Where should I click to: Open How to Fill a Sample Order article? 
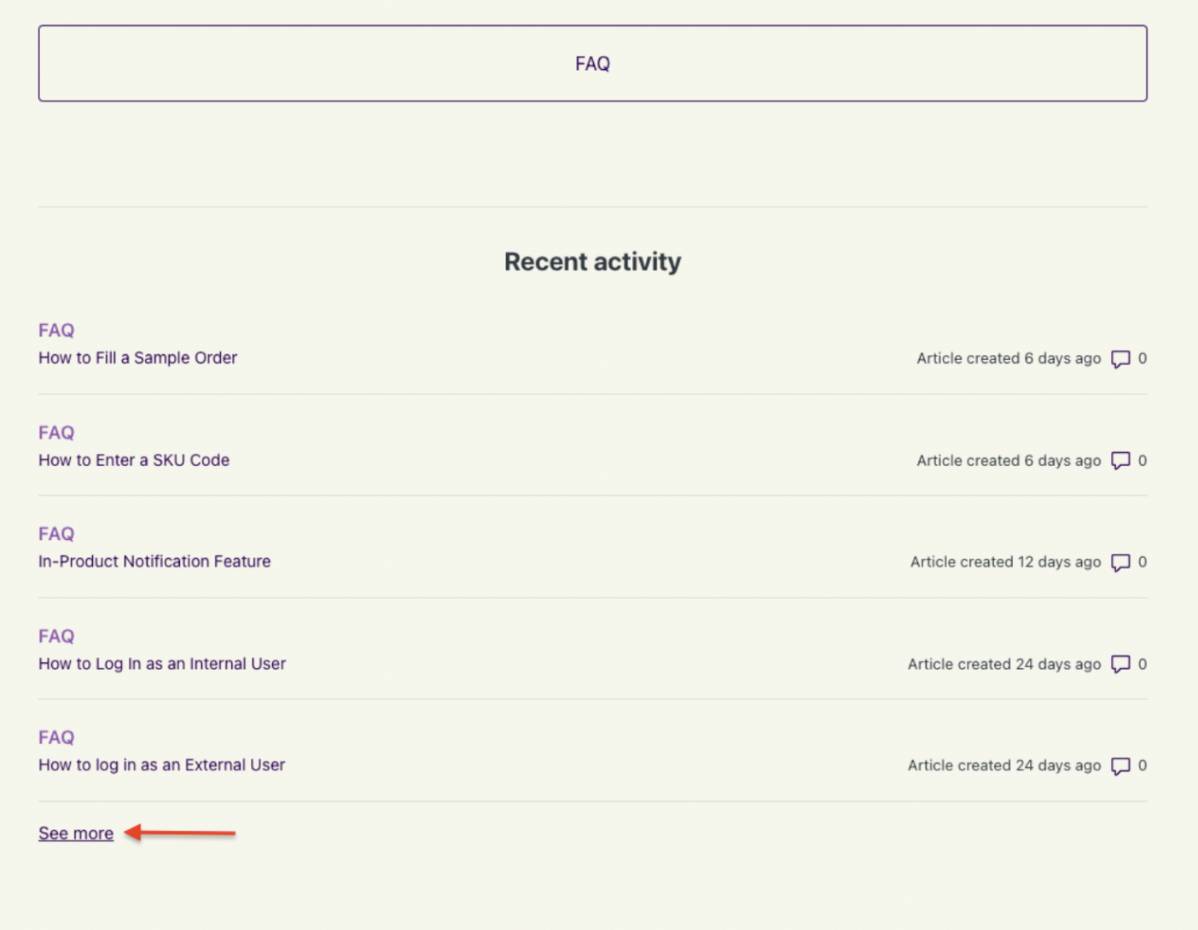[137, 357]
